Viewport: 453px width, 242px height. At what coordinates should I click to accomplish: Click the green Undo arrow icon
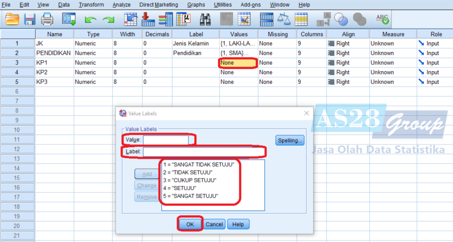[x=91, y=19]
